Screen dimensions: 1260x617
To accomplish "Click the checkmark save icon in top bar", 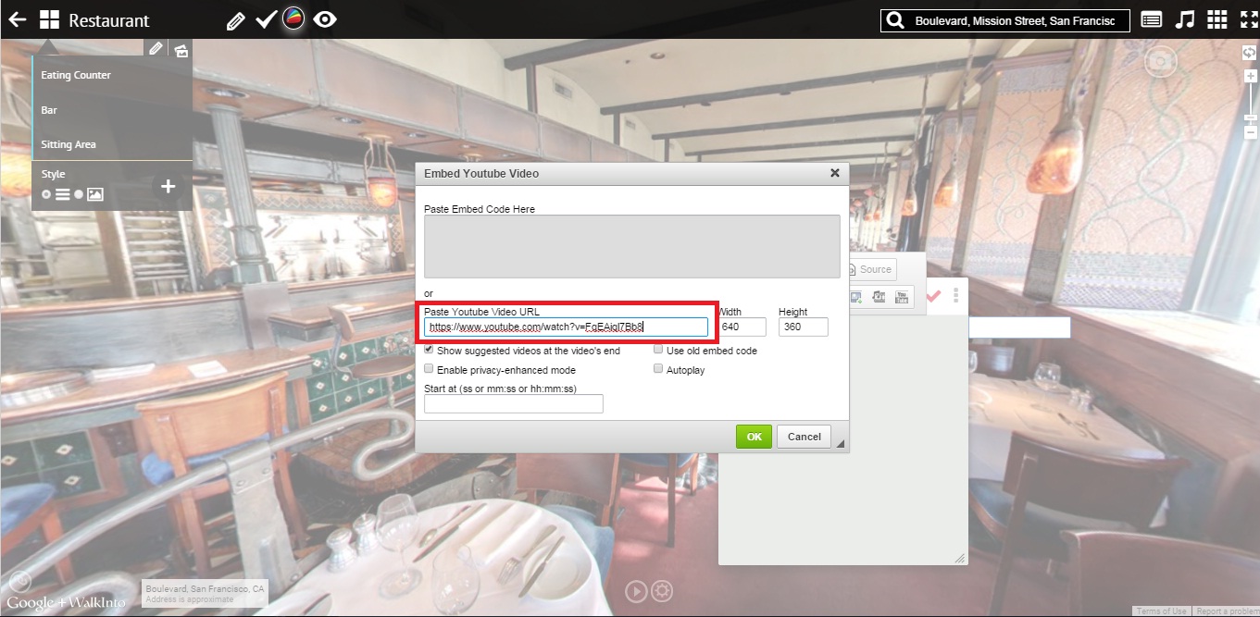I will pyautogui.click(x=266, y=19).
